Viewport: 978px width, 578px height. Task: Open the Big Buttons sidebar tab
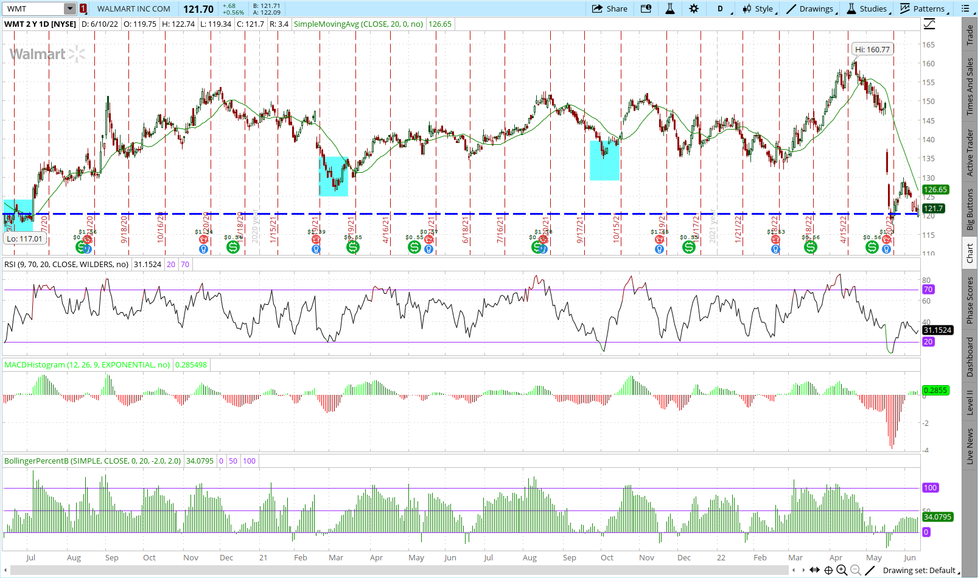pos(969,211)
